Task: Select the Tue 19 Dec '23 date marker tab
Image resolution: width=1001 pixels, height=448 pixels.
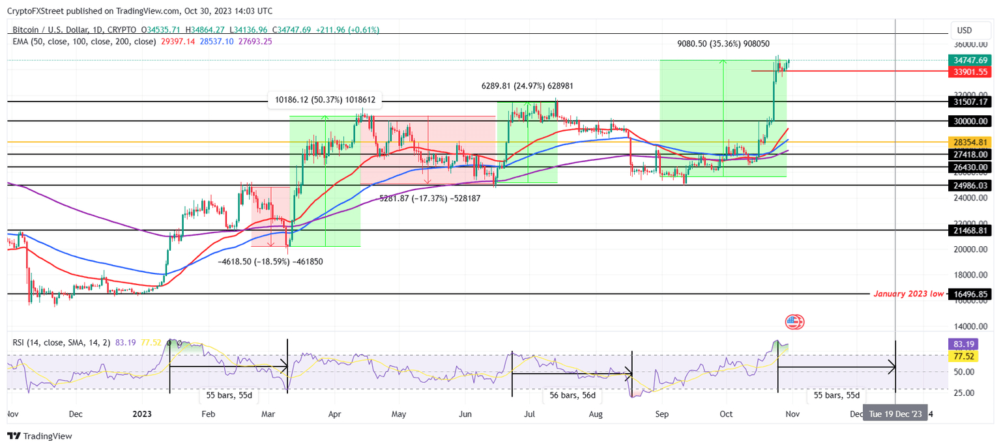Action: pyautogui.click(x=894, y=413)
